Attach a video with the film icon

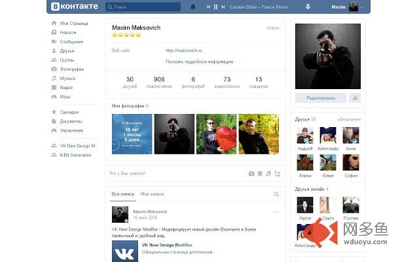pos(260,174)
